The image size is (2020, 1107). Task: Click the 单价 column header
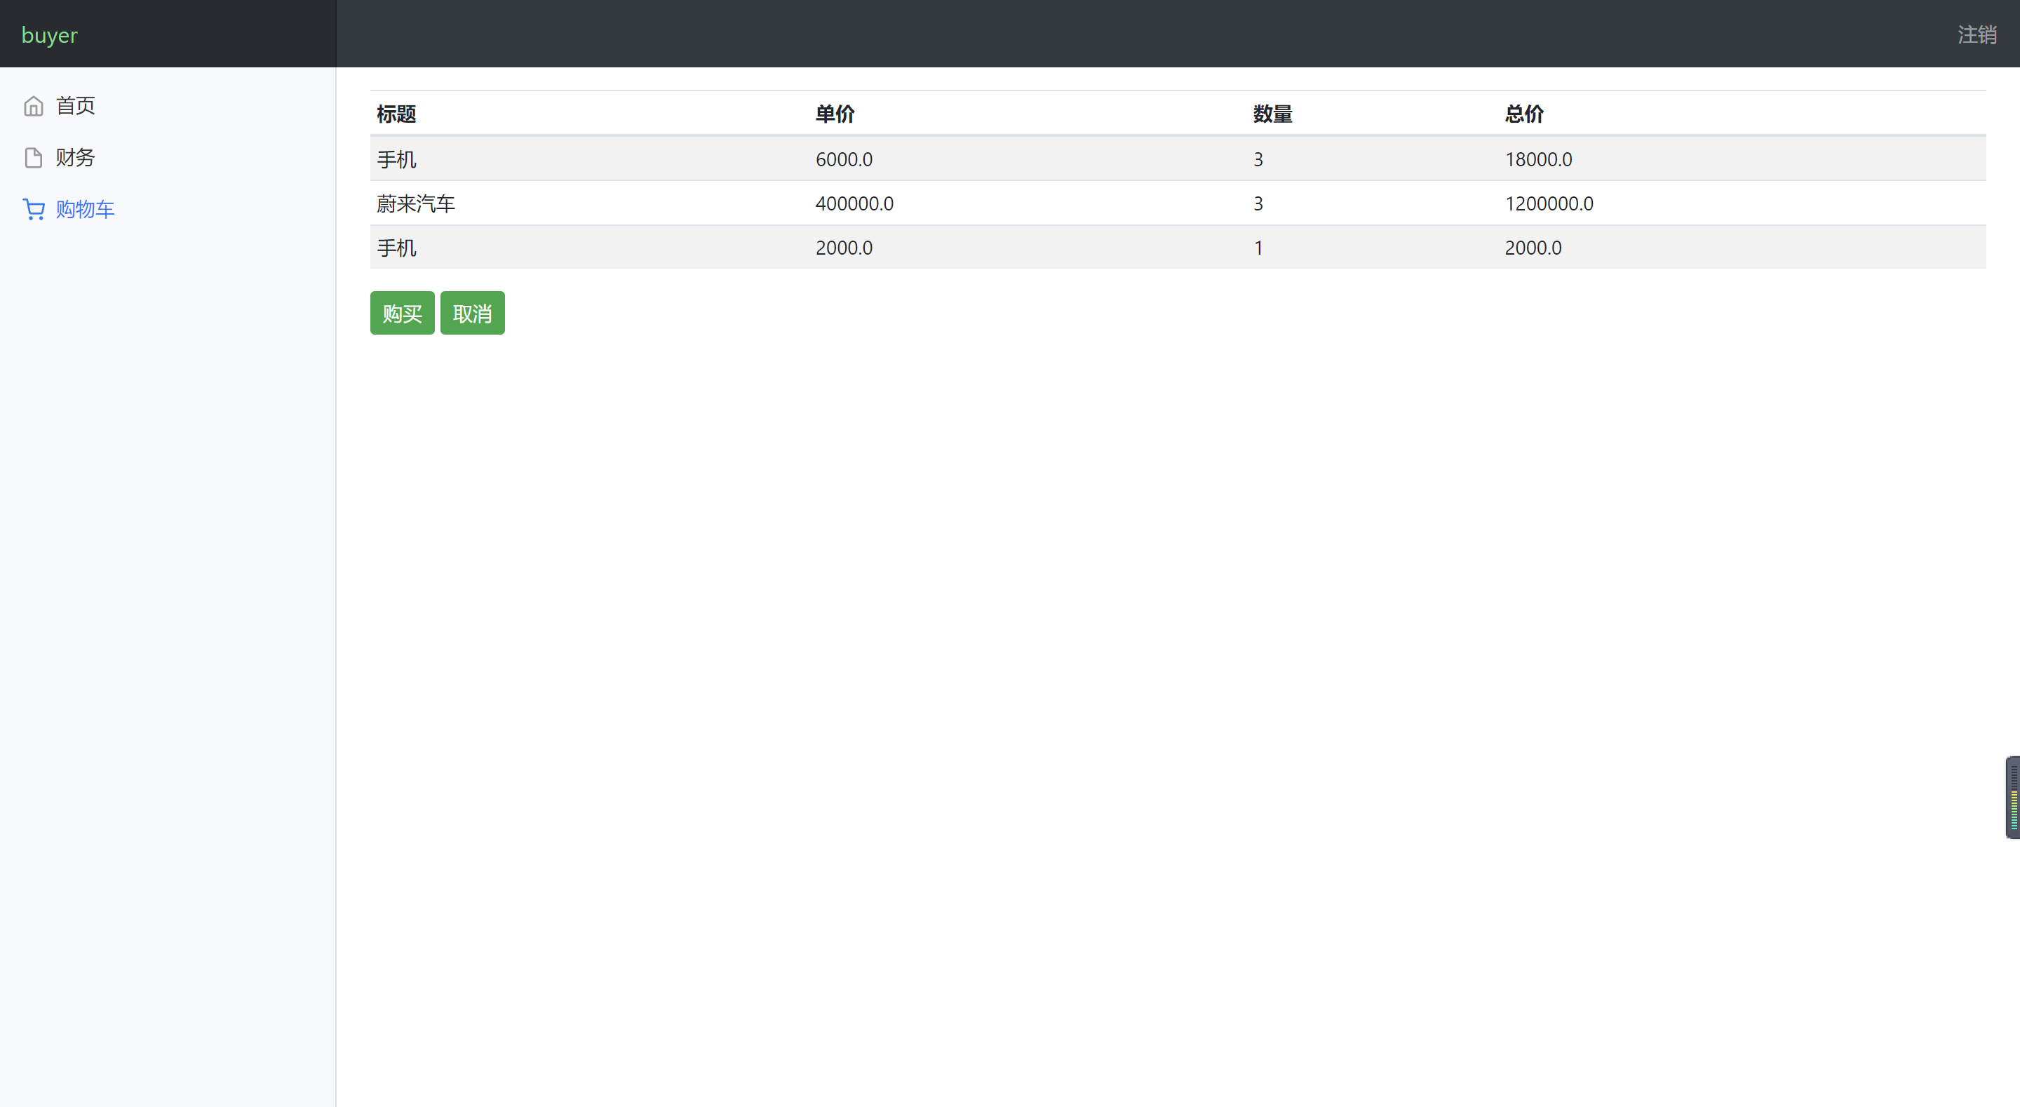pyautogui.click(x=835, y=114)
